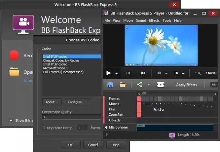
Task: Close the Welcome window
Action: click(174, 5)
